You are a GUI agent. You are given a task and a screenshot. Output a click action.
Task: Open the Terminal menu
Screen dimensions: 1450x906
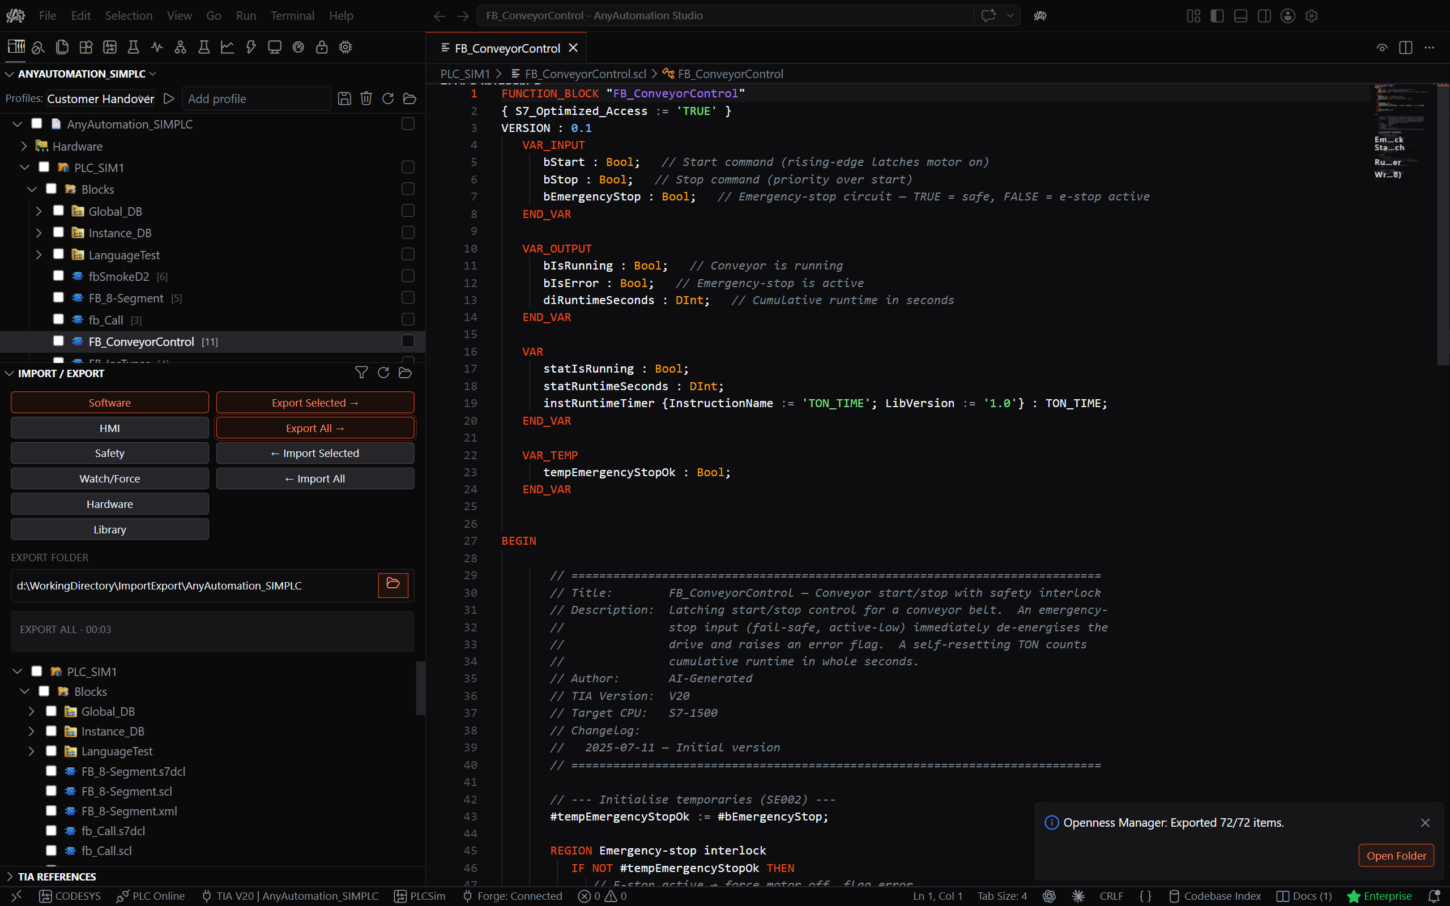tap(292, 16)
